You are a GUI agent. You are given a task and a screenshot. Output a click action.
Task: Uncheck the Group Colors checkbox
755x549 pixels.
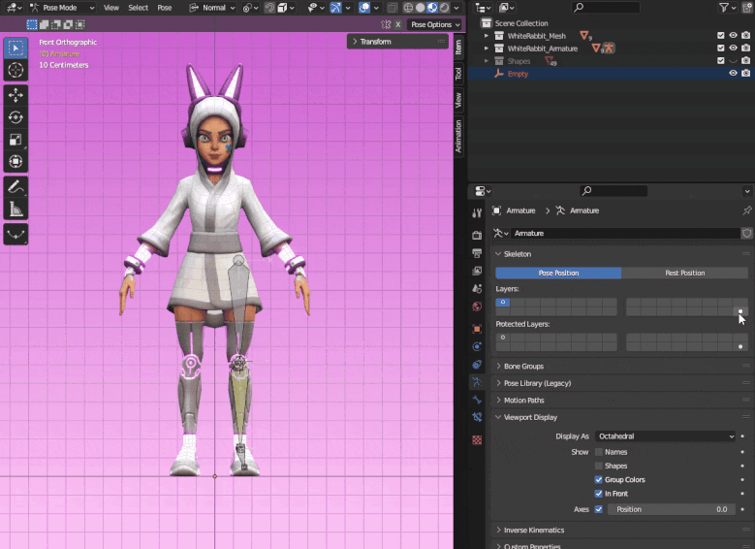(599, 480)
